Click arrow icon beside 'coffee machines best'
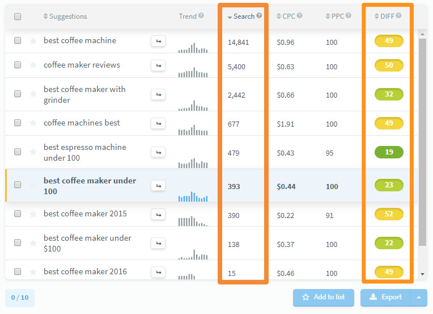 coord(158,123)
